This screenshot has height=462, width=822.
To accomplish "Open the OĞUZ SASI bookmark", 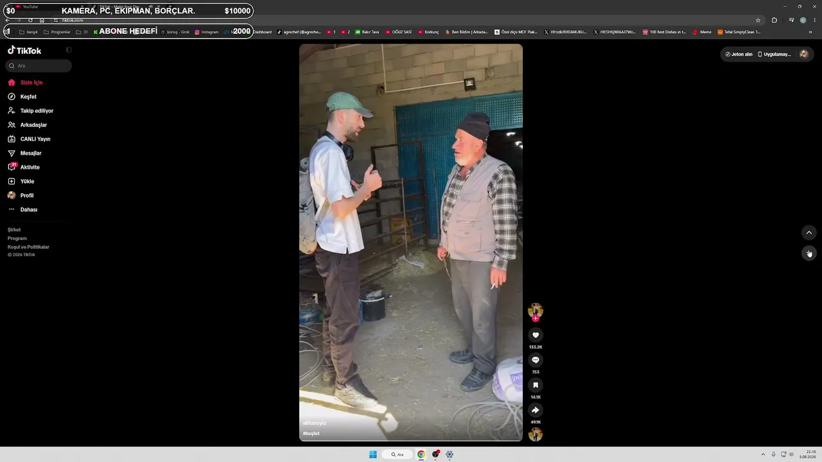I will tap(399, 32).
